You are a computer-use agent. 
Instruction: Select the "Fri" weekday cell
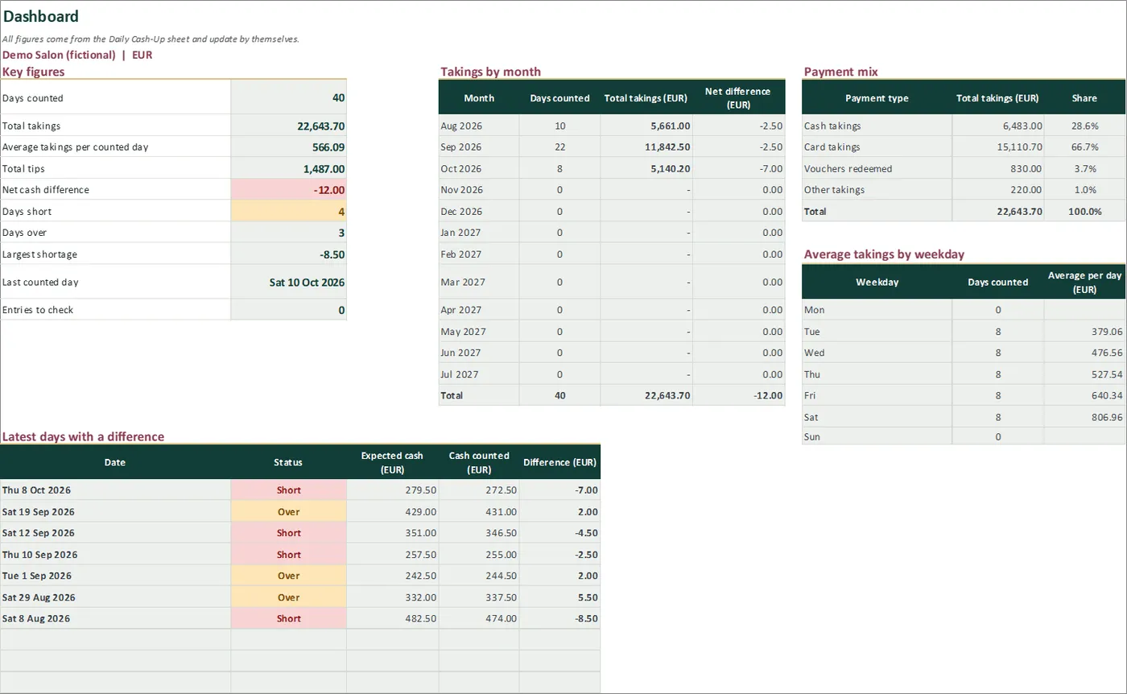tap(877, 395)
